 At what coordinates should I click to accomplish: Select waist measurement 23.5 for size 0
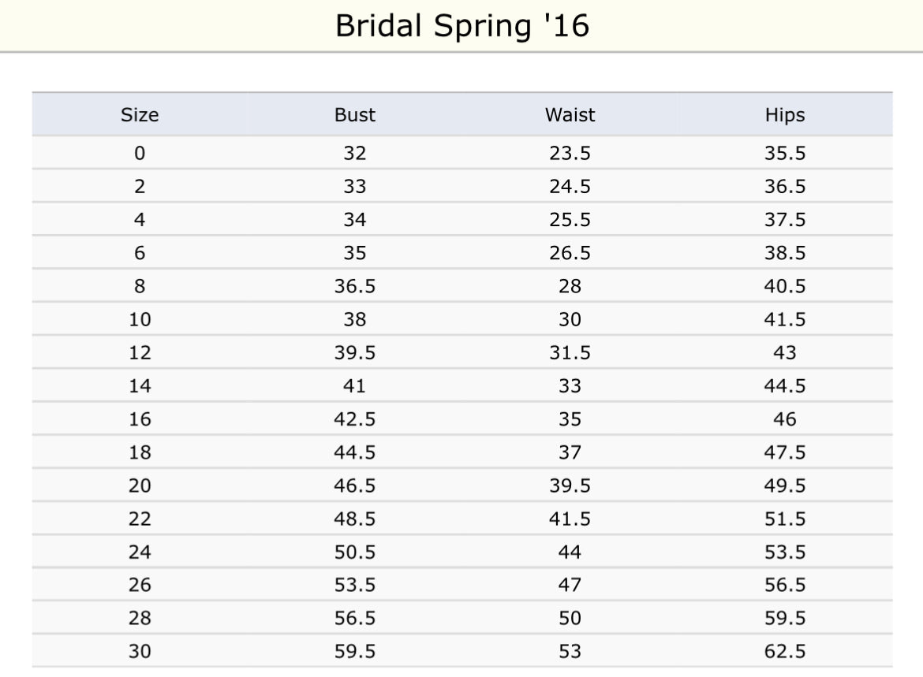click(x=570, y=153)
